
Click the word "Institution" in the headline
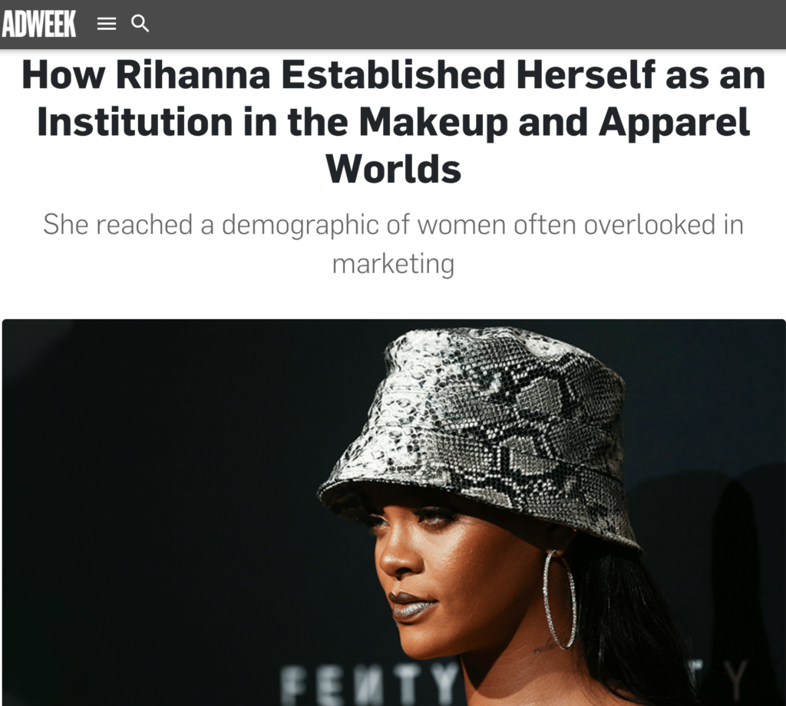click(x=135, y=122)
